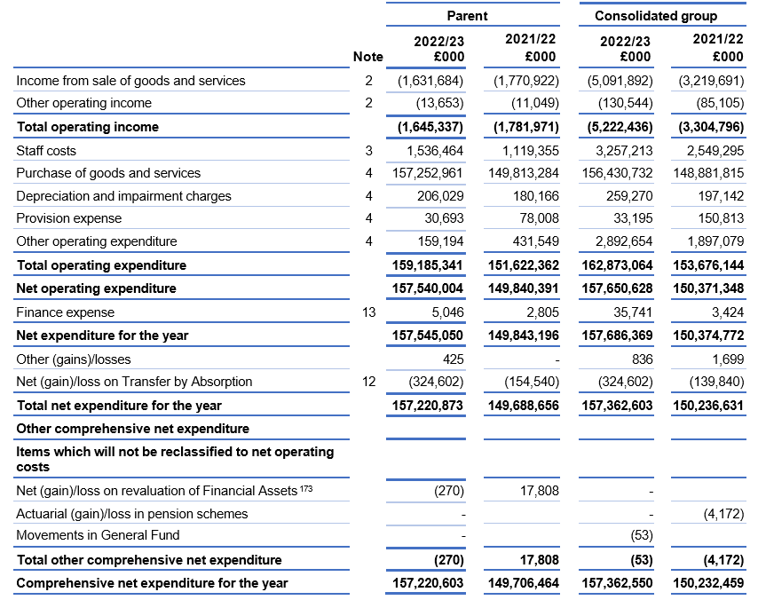Click footnote 173 superscript reference
This screenshot has height=600, width=758.
(306, 489)
